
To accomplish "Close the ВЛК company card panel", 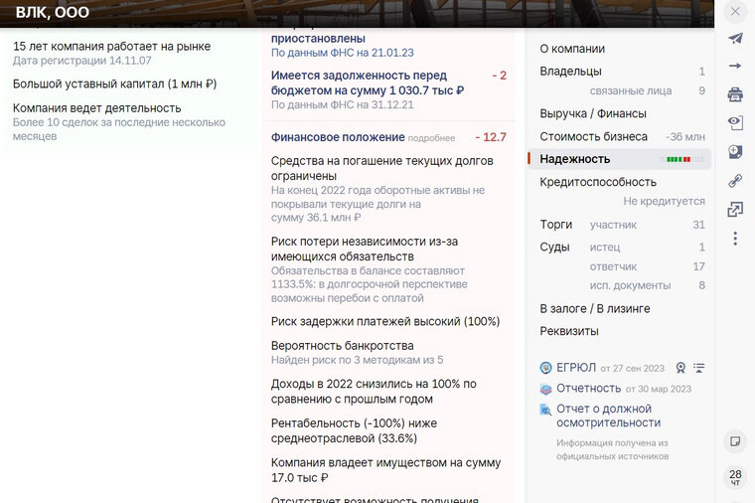I will click(735, 11).
